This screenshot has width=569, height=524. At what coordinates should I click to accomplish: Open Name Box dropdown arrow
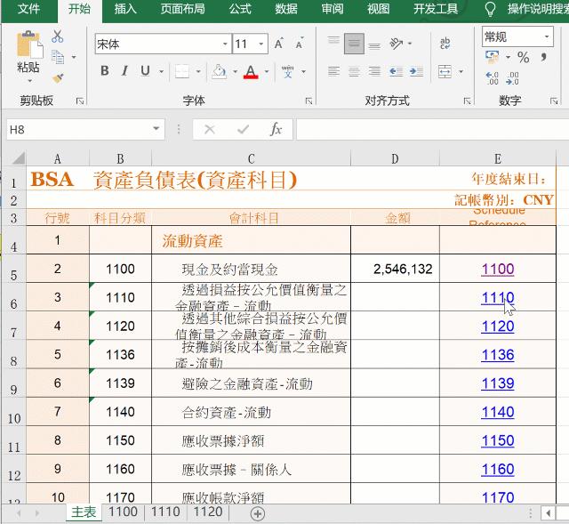(x=156, y=129)
